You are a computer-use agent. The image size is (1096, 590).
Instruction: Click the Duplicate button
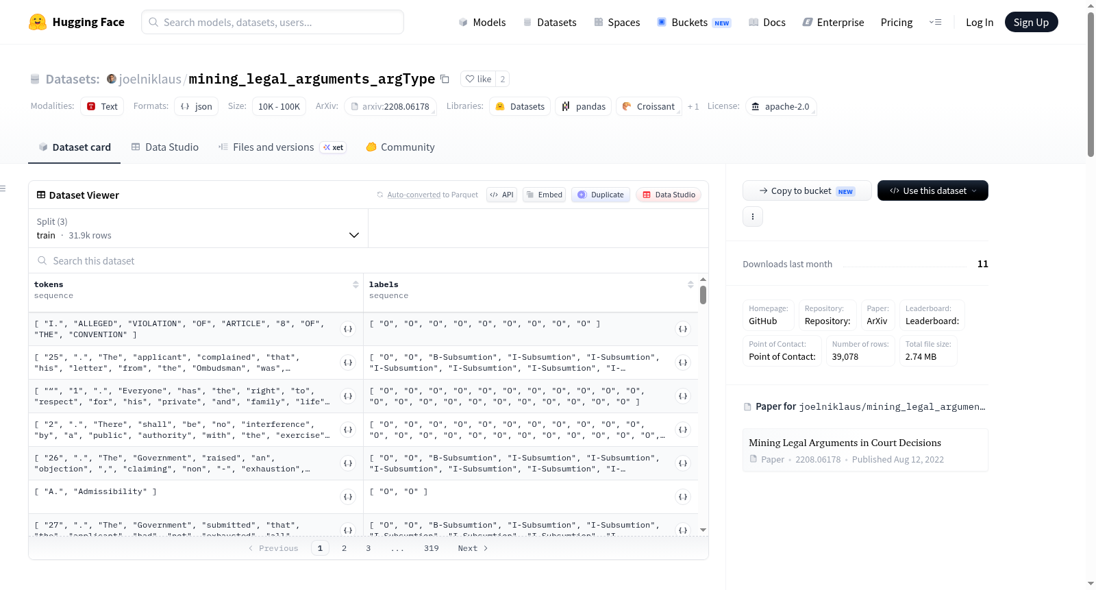[x=601, y=195]
